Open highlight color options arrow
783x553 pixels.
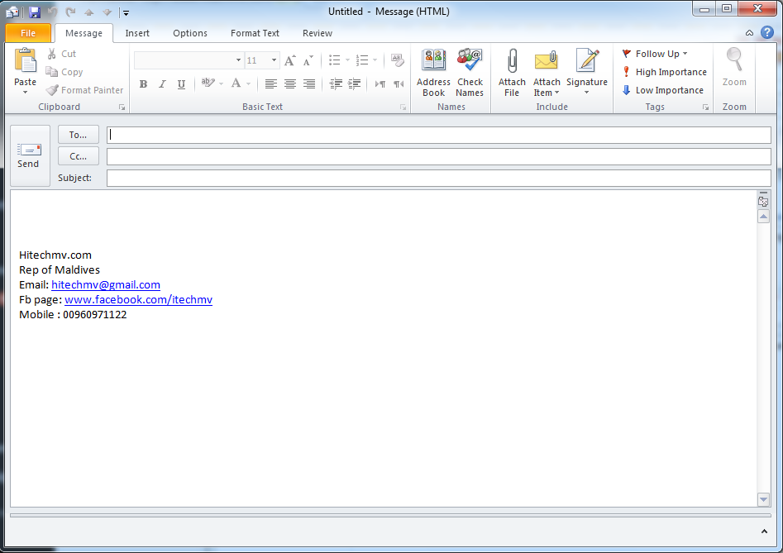(221, 83)
